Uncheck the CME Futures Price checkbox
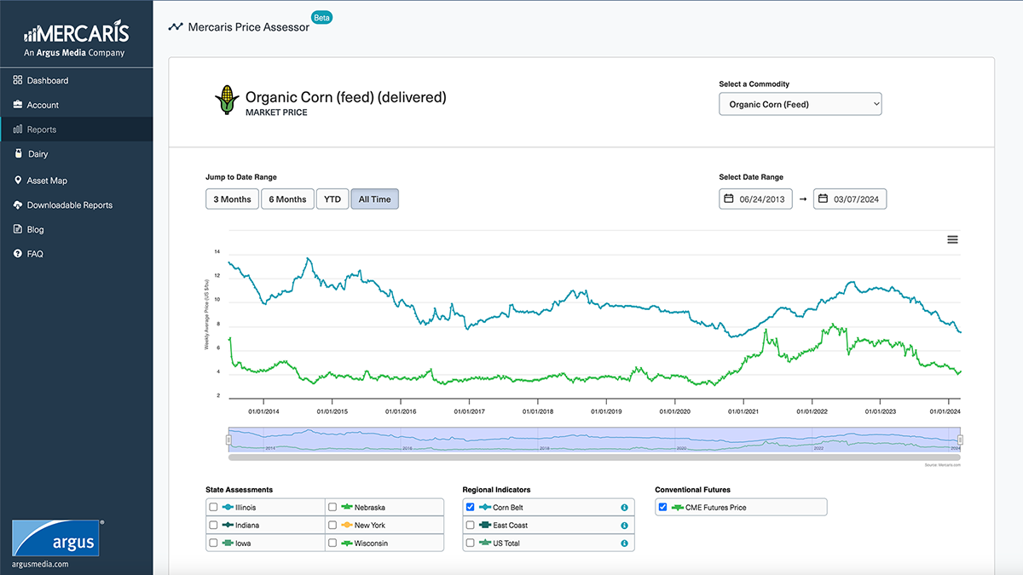The image size is (1023, 575). [x=663, y=507]
